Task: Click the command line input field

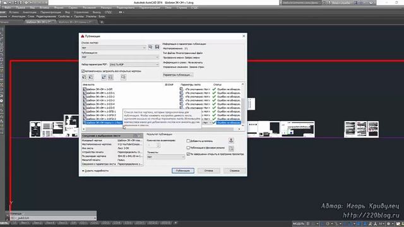Action: point(53,218)
